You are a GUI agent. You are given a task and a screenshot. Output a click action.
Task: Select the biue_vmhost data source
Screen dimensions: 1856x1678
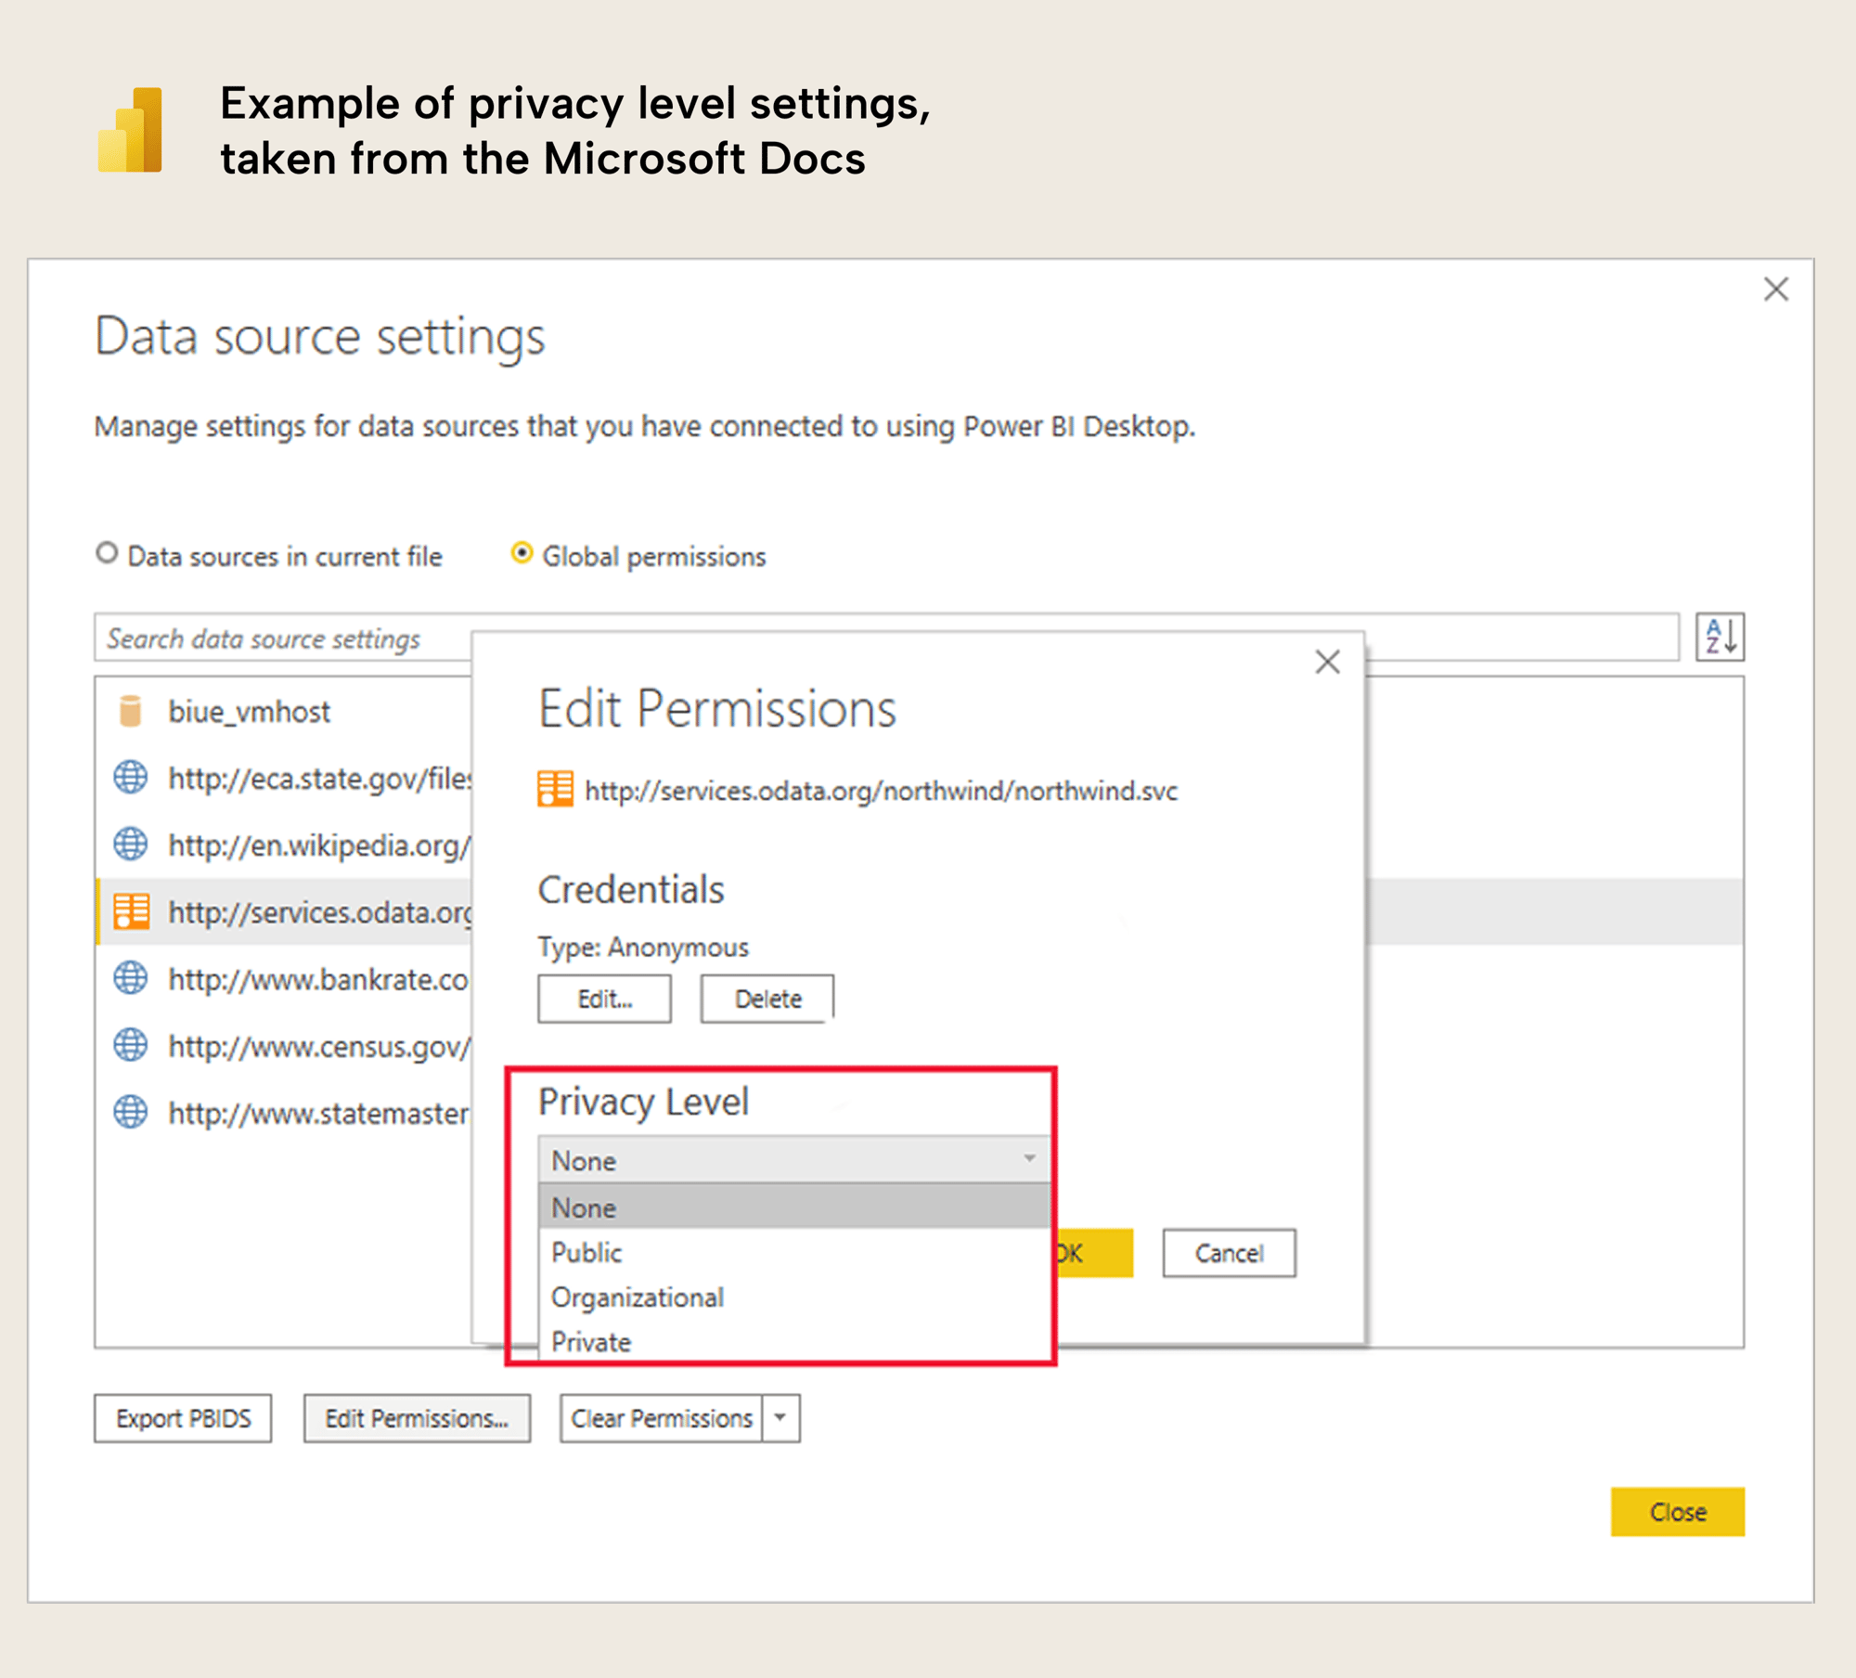(x=284, y=711)
